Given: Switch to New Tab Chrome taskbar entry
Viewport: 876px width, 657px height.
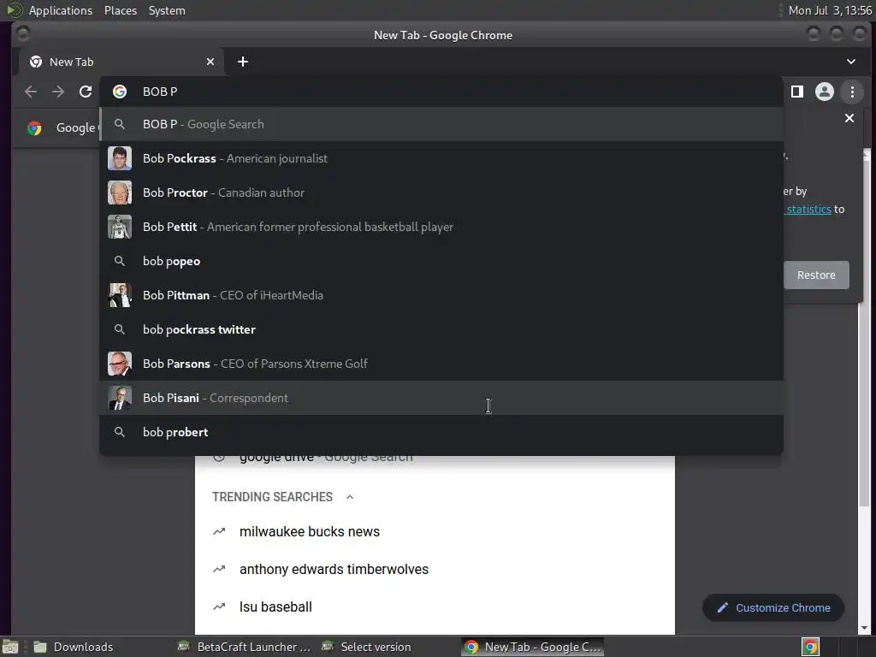Looking at the screenshot, I should pos(533,647).
